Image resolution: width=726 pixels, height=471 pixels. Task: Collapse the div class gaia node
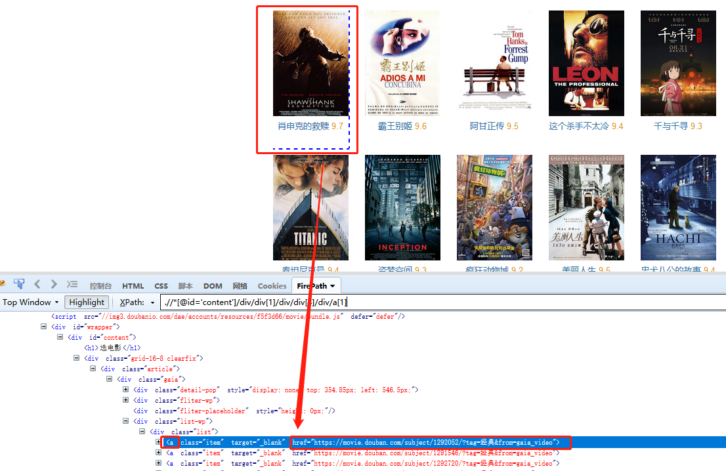[x=109, y=379]
